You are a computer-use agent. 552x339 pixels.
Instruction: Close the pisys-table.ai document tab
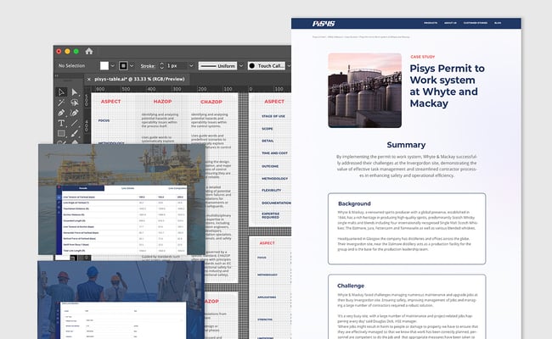coord(88,80)
